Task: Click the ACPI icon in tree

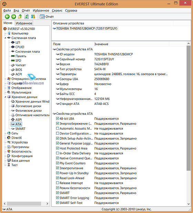Action: point(13,74)
